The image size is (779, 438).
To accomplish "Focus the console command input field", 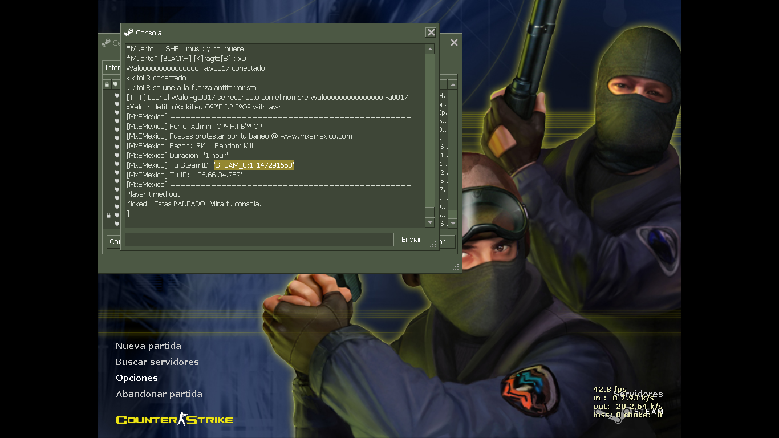I will tap(259, 240).
